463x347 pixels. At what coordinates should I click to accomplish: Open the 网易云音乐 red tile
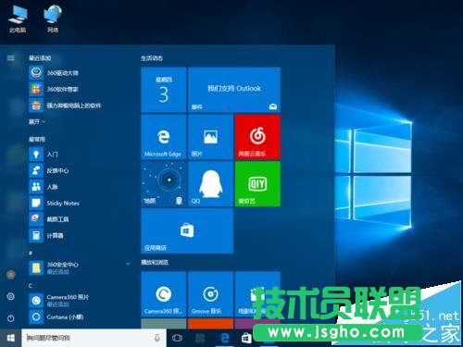(x=257, y=137)
